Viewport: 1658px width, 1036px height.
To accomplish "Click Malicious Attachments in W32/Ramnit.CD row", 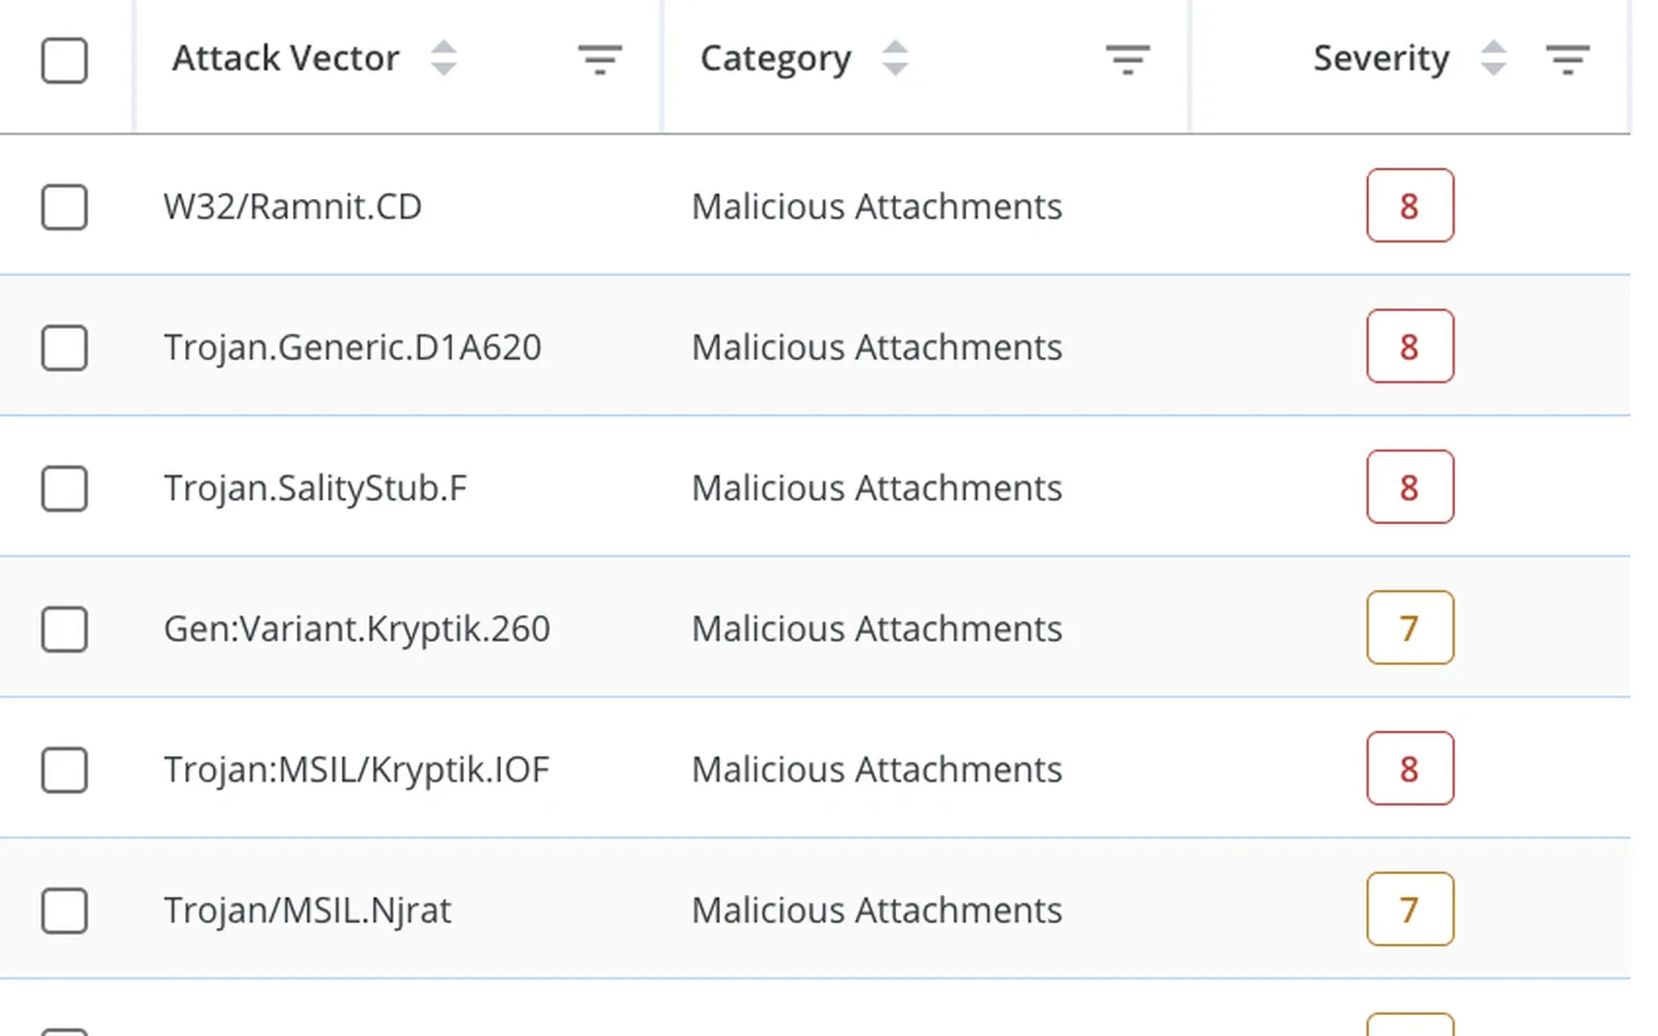I will (x=877, y=206).
